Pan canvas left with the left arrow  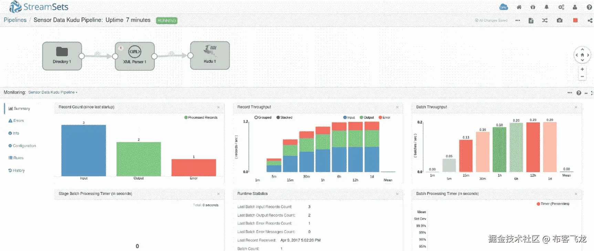coord(577,55)
